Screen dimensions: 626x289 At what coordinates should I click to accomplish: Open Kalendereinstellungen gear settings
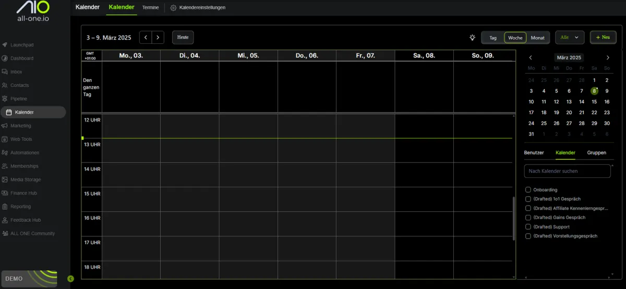tap(198, 8)
